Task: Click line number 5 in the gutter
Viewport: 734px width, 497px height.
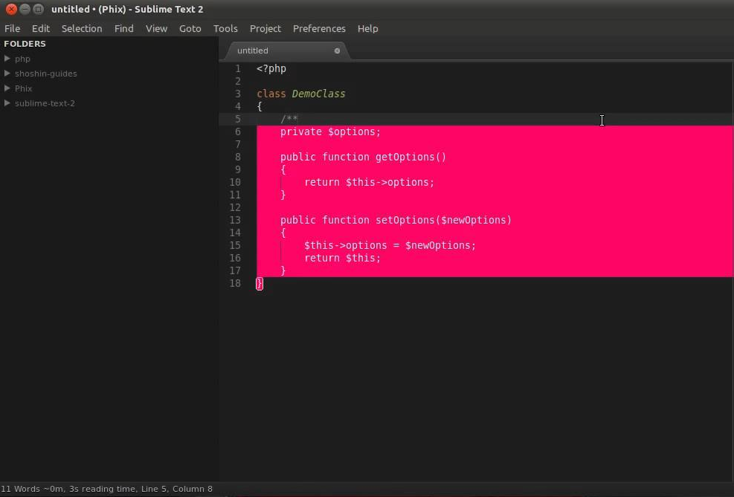Action: [x=238, y=119]
